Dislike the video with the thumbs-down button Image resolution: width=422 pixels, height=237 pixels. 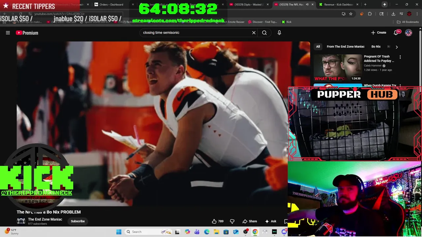point(232,221)
